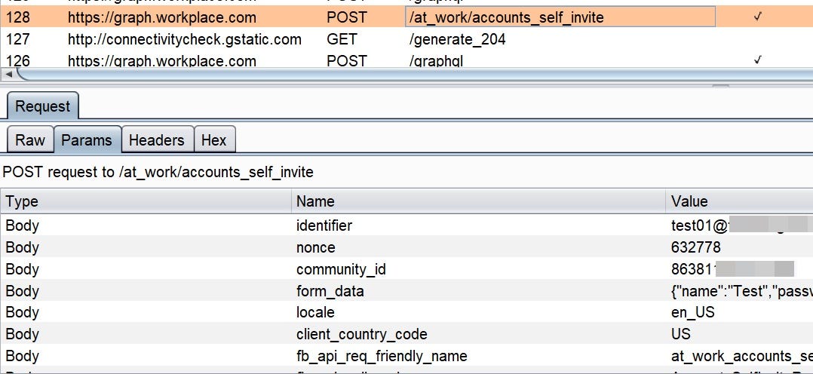Click the history list horizontal scrollbar track
The height and width of the screenshot is (374, 813).
pos(415,75)
